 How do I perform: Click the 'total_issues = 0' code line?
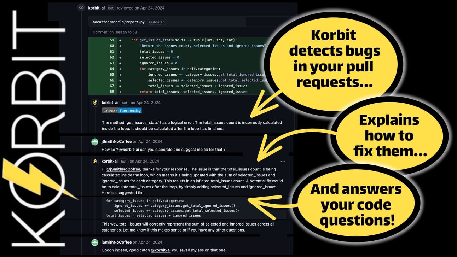click(156, 52)
